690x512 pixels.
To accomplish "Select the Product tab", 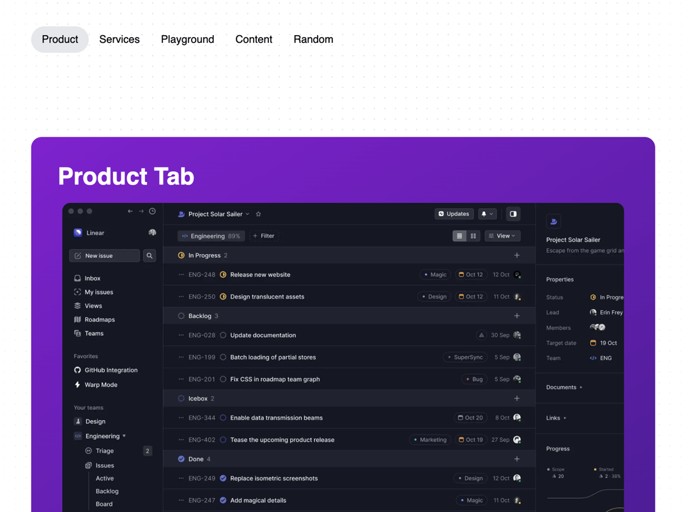I will pyautogui.click(x=60, y=39).
